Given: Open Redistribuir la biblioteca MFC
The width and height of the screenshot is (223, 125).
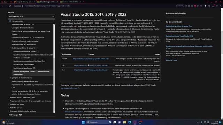Looking at the screenshot, I should [24, 65].
